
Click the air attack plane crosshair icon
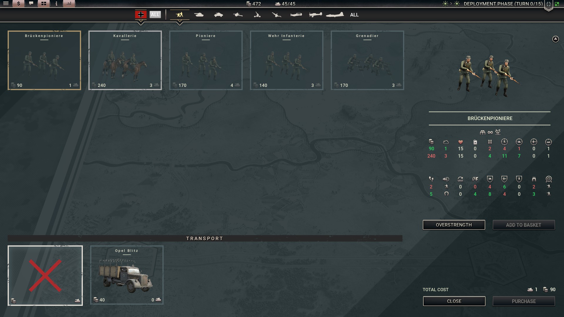click(x=534, y=142)
